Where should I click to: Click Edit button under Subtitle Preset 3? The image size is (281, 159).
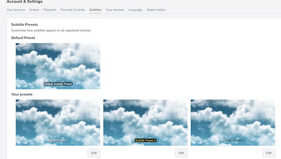point(269,153)
